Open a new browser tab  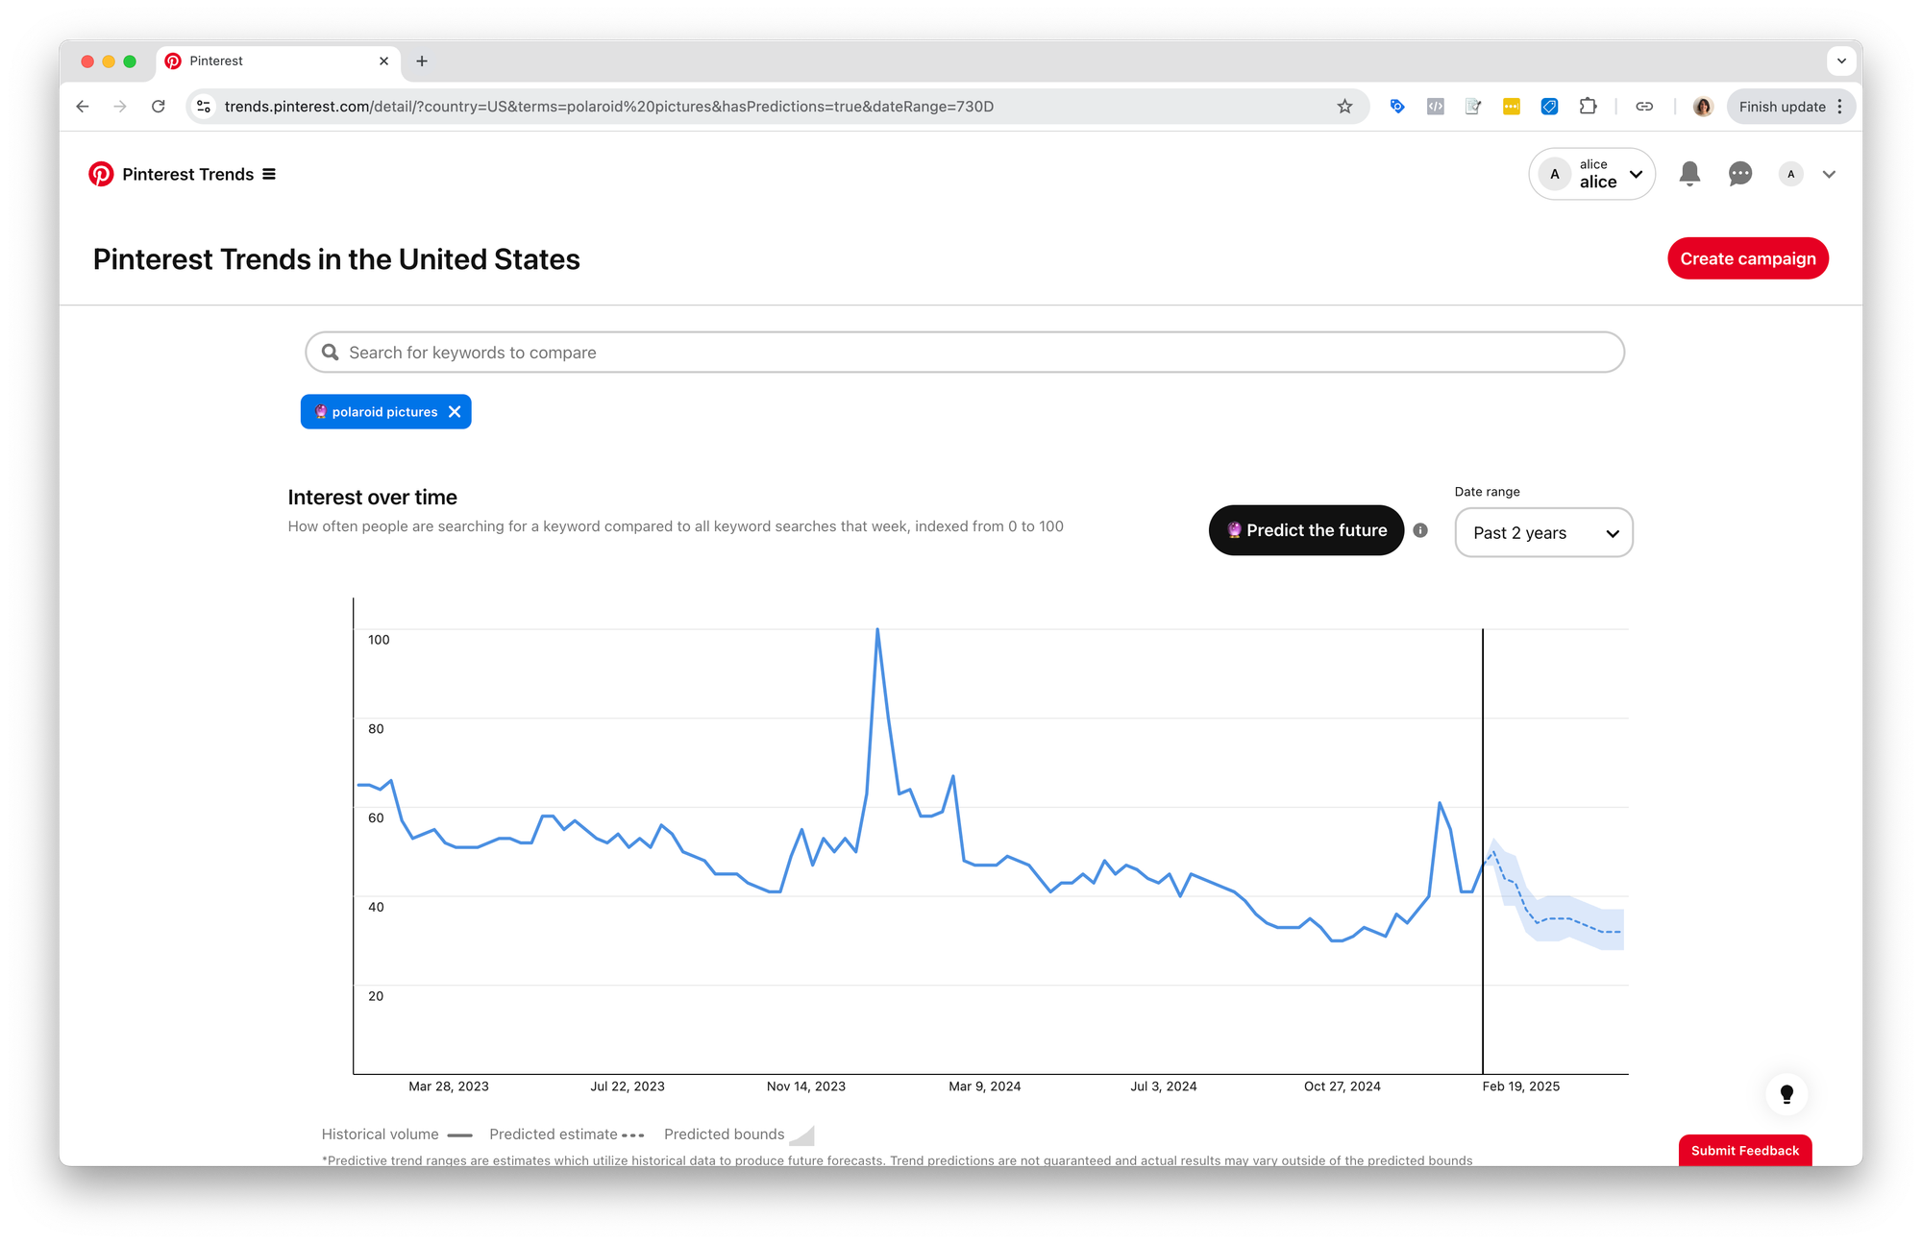click(x=422, y=61)
